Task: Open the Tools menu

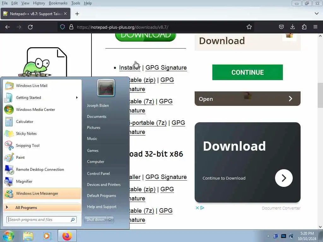Action: click(76, 3)
